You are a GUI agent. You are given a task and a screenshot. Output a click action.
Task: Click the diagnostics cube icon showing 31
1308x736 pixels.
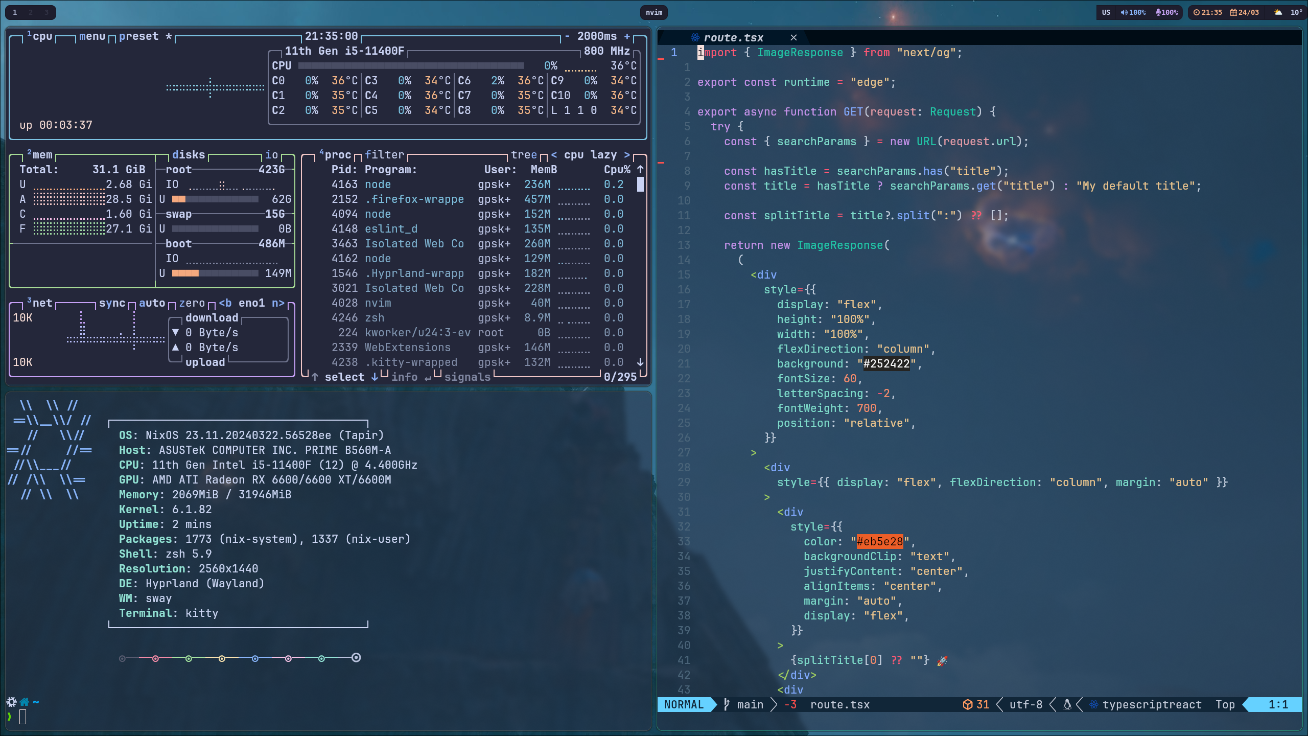967,705
